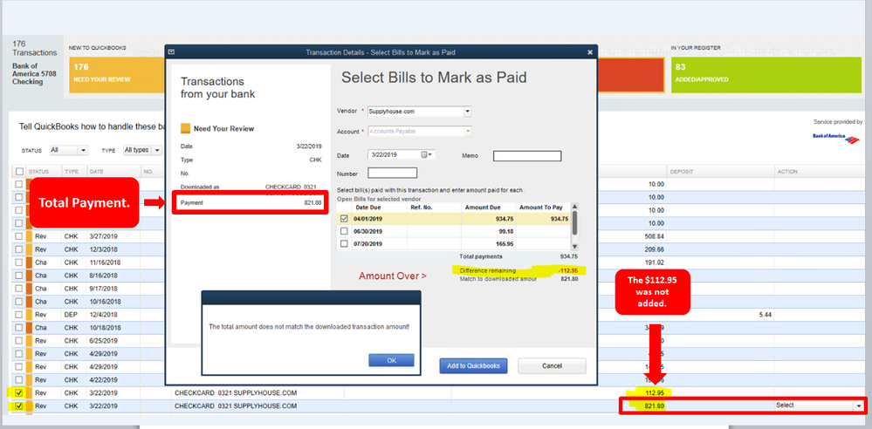Viewport: 872px width, 429px height.
Task: Click the dialog window menu icon in title bar
Action: 171,51
